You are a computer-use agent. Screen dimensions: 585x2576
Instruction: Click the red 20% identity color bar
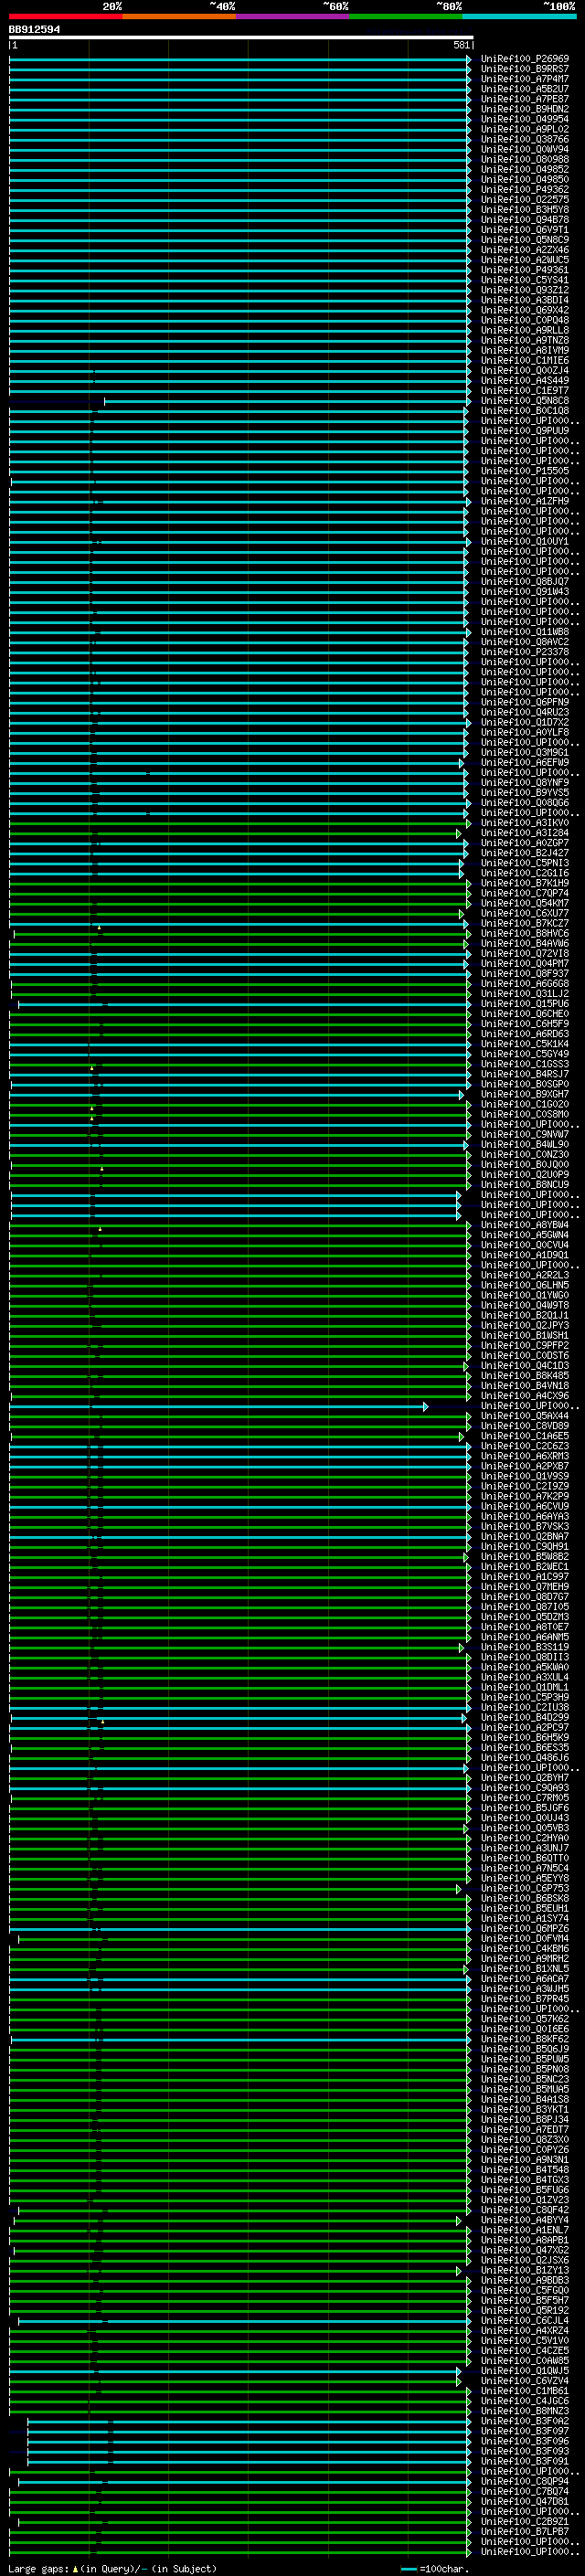pyautogui.click(x=65, y=16)
